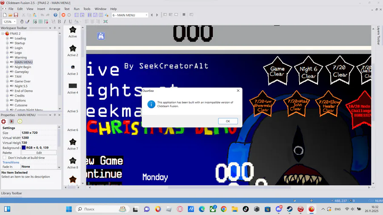Click the Open folder toolbar icon
Image resolution: width=383 pixels, height=215 pixels.
point(10,15)
